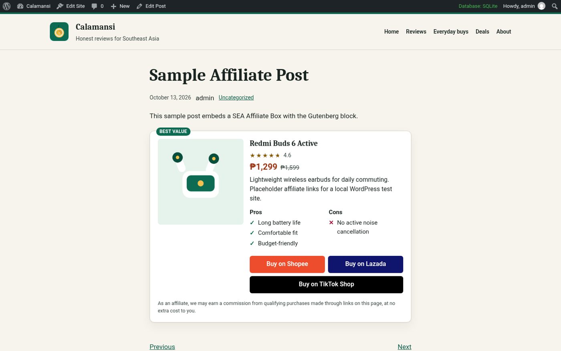This screenshot has width=561, height=351.
Task: Click the BEST VALUE badge
Action: click(x=173, y=132)
